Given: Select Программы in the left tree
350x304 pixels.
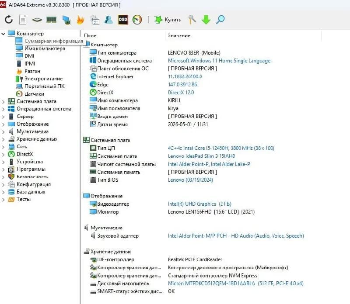Looking at the screenshot, I should point(31,169).
